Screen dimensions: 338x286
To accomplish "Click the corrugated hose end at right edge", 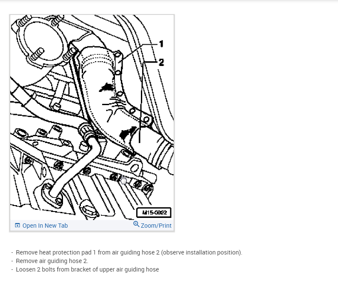I will tap(165, 154).
